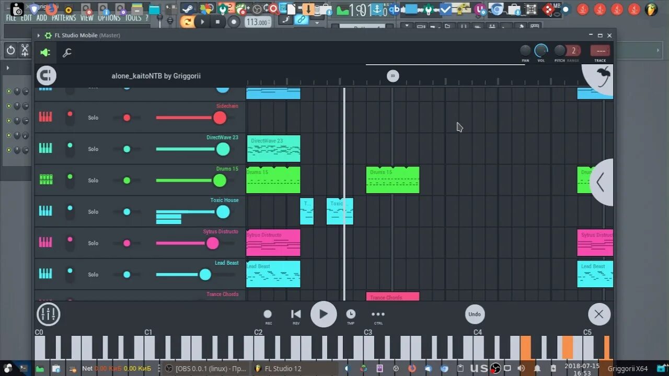The height and width of the screenshot is (376, 669).
Task: Toggle pattern/song mode in FL Studio 12
Action: [187, 21]
